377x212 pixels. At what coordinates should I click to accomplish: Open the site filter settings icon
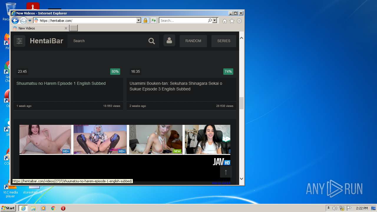click(19, 41)
